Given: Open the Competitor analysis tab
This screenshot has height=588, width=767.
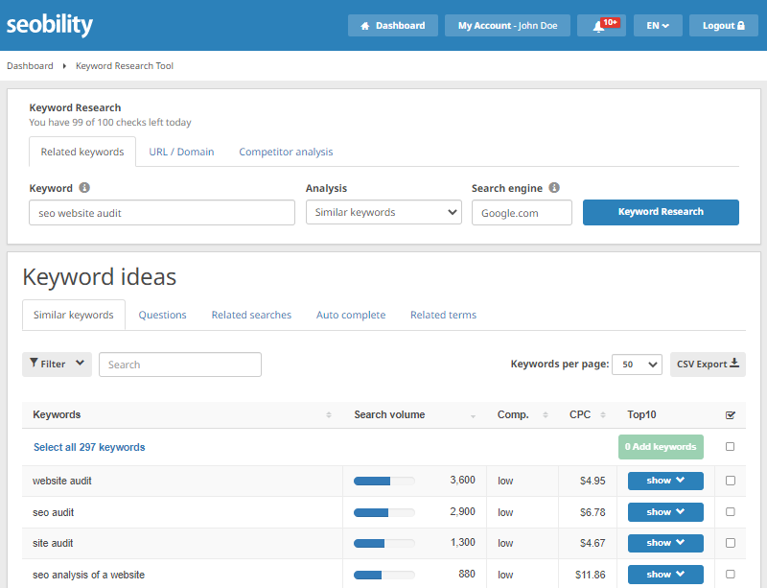Looking at the screenshot, I should 286,152.
